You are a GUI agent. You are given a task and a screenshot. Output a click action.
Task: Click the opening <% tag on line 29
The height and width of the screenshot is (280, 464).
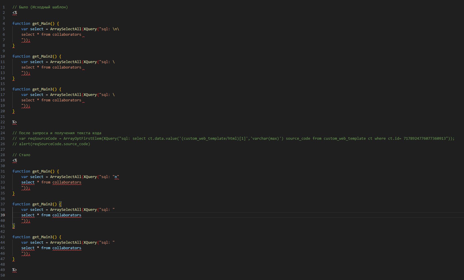click(14, 160)
